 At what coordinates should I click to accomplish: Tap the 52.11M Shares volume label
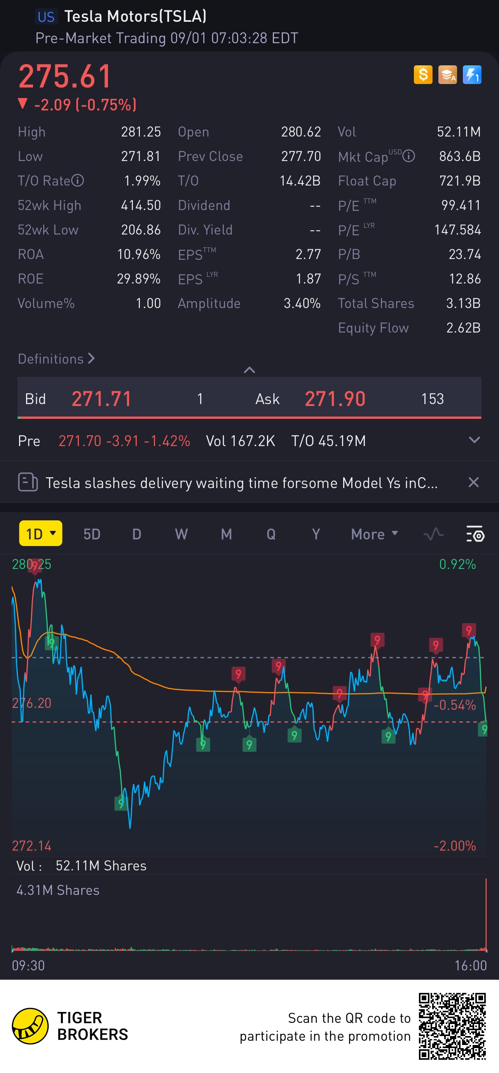click(x=101, y=866)
